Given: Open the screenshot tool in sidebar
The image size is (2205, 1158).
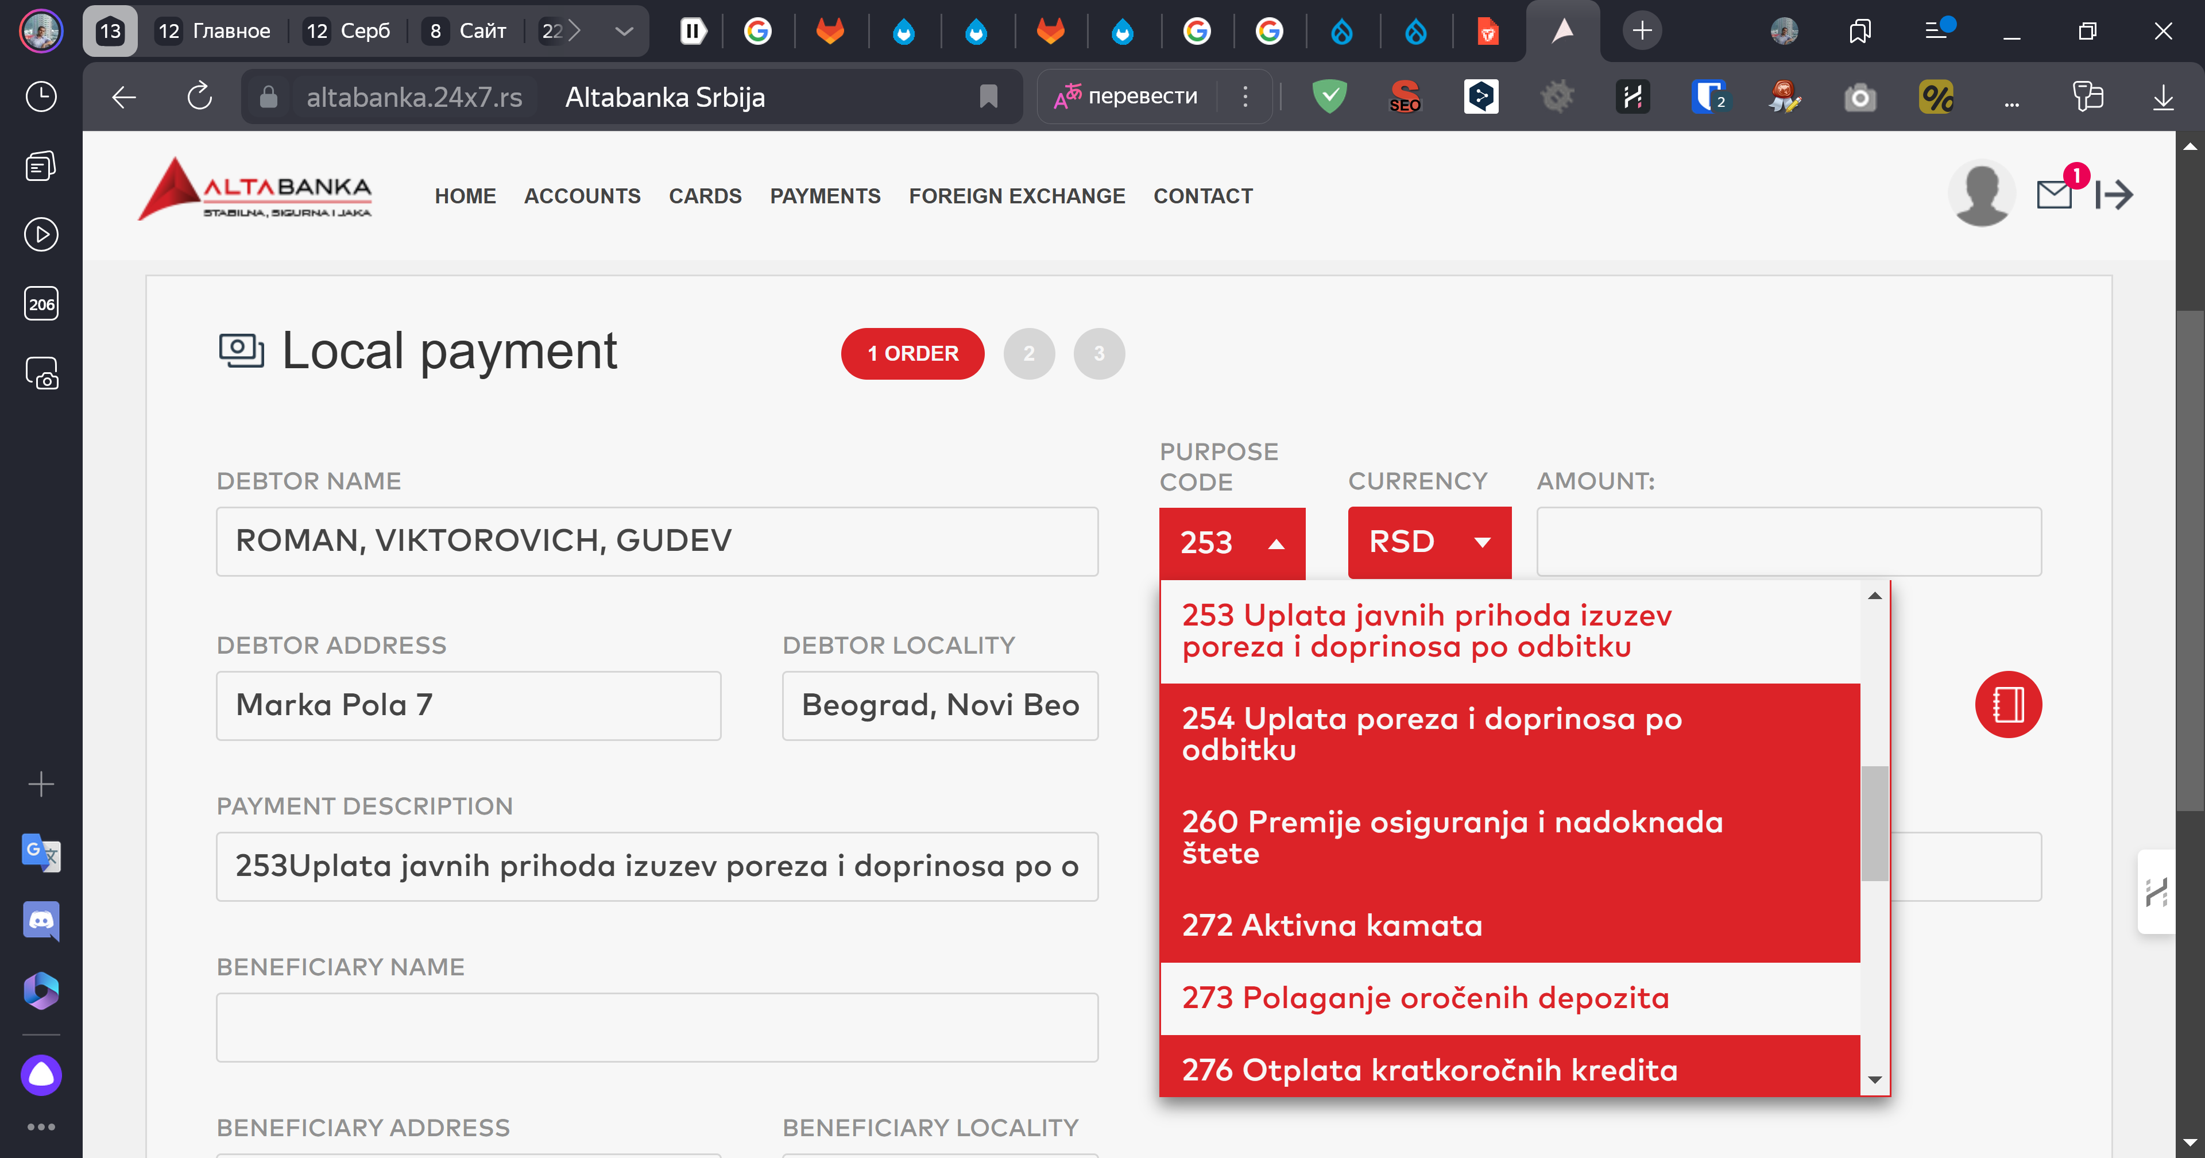Looking at the screenshot, I should click(x=41, y=373).
